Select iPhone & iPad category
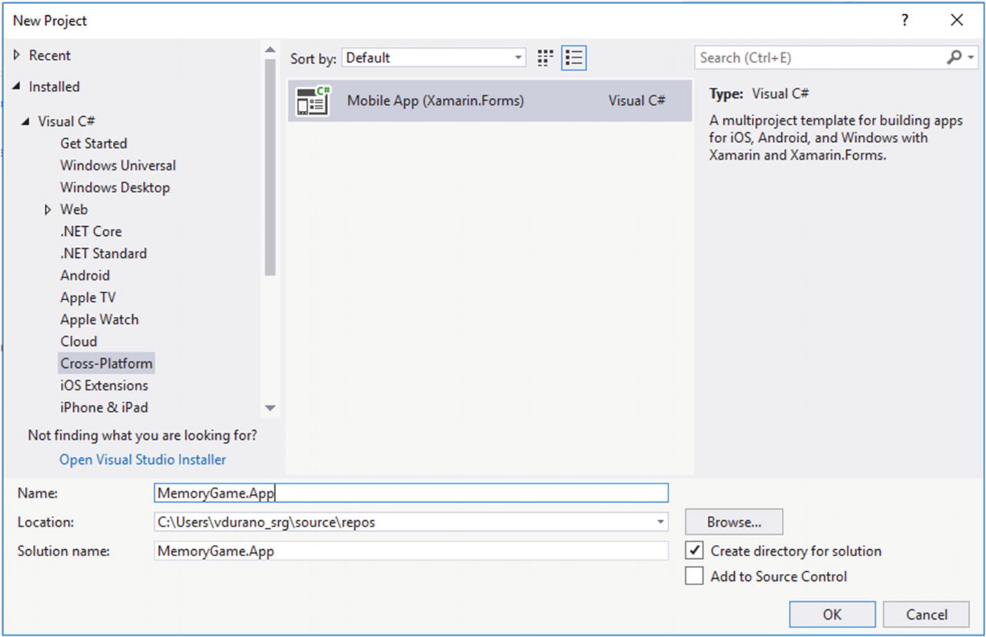 (104, 407)
